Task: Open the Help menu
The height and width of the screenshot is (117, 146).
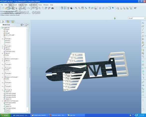Action: tap(52, 5)
